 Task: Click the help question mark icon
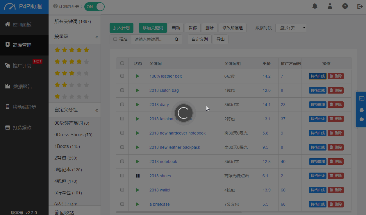(x=345, y=6)
